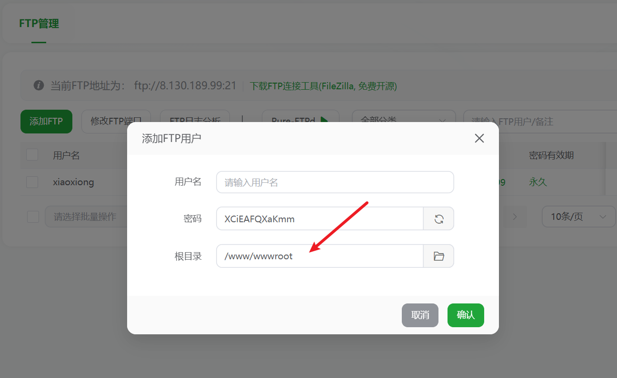This screenshot has width=617, height=378.
Task: Click the root directory path field
Action: click(x=320, y=256)
